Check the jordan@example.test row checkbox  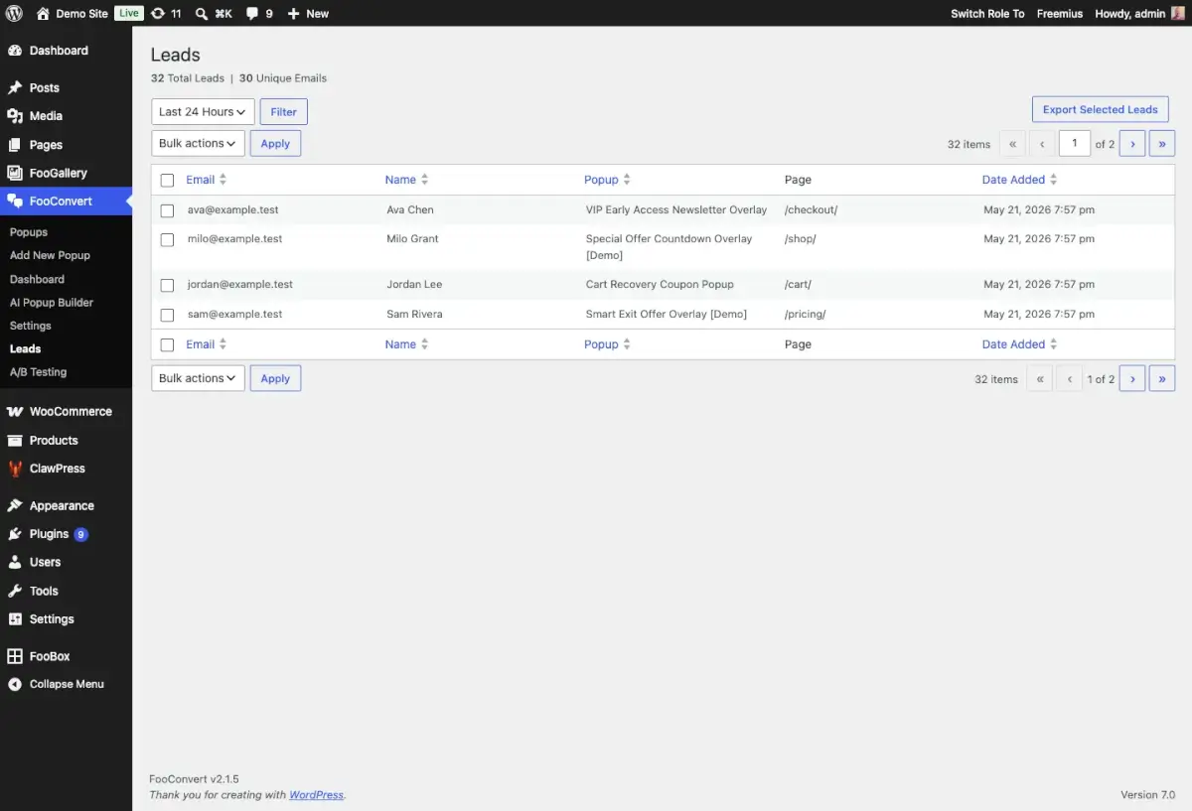pos(167,285)
